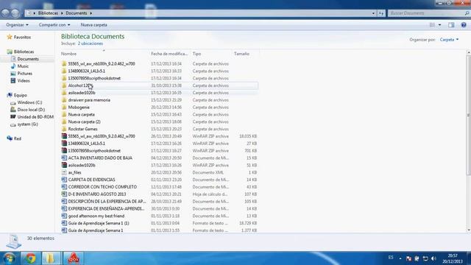
Task: Click the Forward navigation arrow
Action: [x=15, y=13]
